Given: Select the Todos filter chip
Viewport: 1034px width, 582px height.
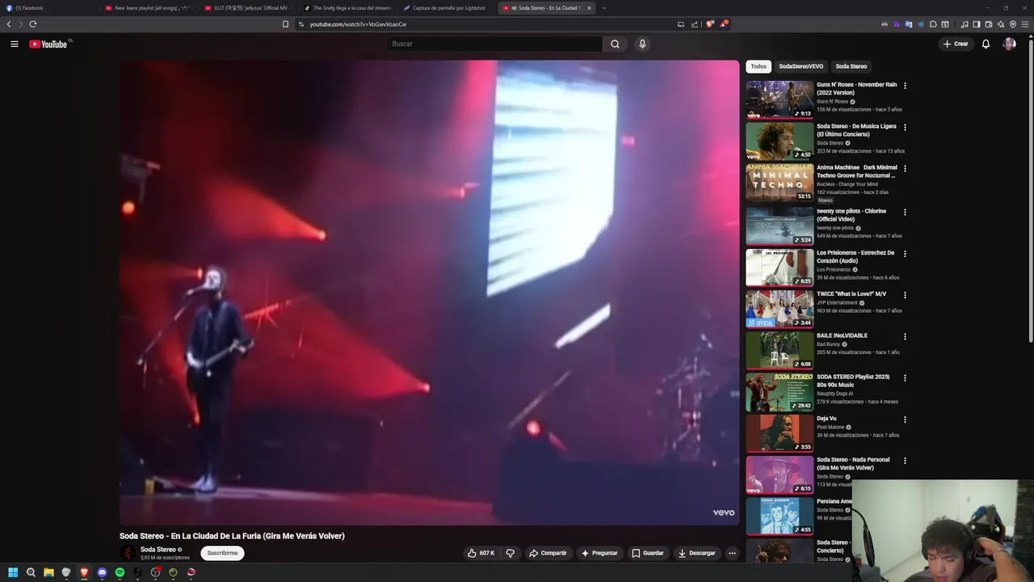Looking at the screenshot, I should [x=759, y=66].
